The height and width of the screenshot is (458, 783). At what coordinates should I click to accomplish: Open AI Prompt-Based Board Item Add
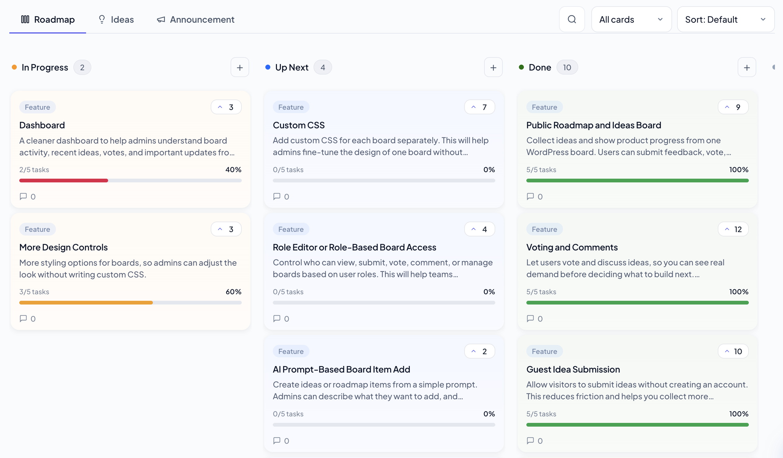click(x=341, y=369)
